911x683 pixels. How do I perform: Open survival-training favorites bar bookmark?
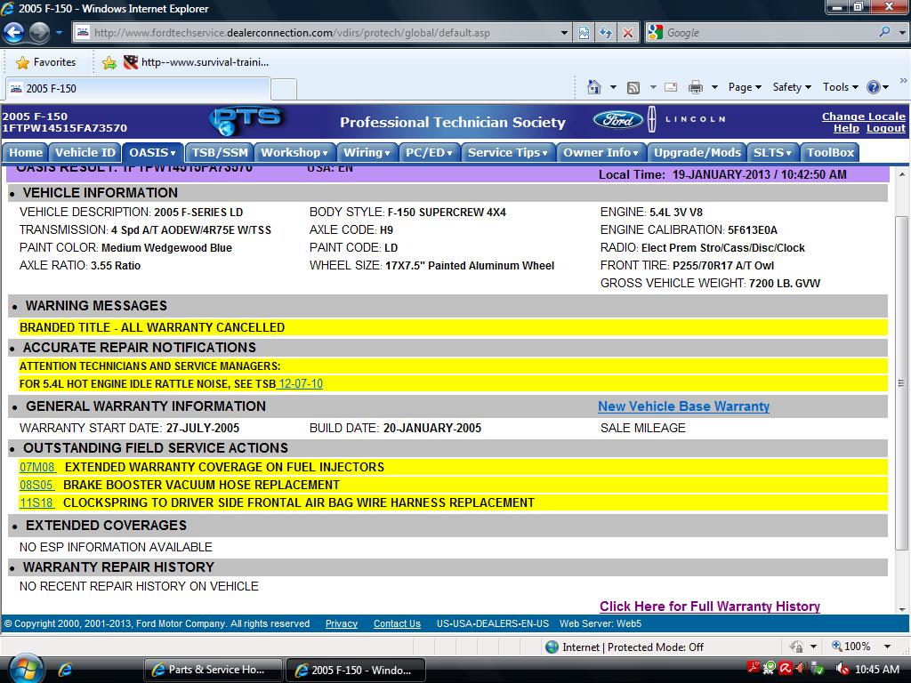[x=197, y=62]
